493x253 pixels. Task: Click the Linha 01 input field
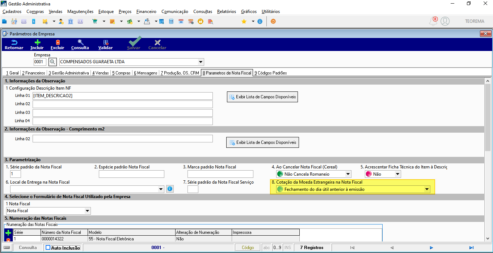[123, 96]
